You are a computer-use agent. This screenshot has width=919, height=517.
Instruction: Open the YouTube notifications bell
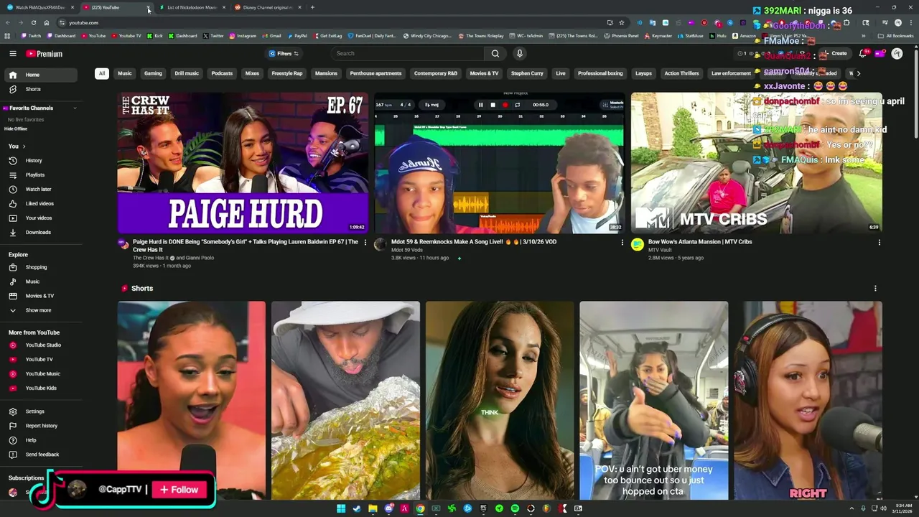tap(863, 53)
